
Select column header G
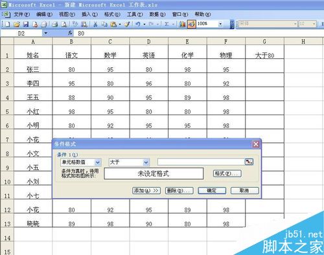[x=264, y=41]
